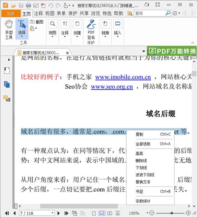Open a file with the folder icon
198x218 pixels.
14,6
